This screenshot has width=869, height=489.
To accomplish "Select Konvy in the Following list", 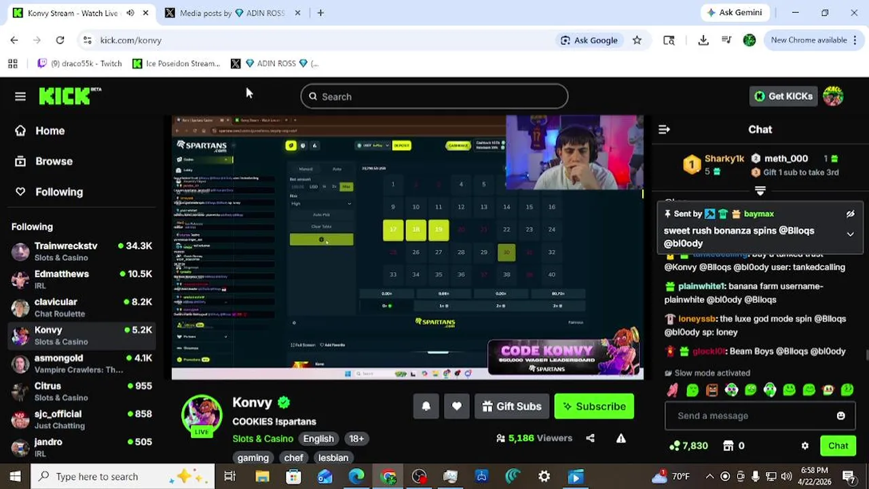I will (x=81, y=335).
